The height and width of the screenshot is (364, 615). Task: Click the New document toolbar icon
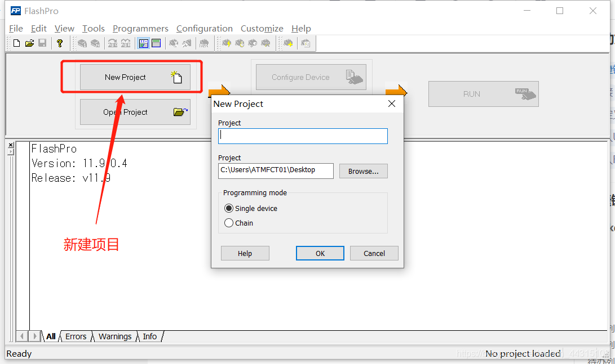[x=16, y=43]
